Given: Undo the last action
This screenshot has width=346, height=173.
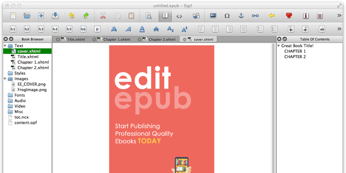Looking at the screenshot, I should (71, 16).
